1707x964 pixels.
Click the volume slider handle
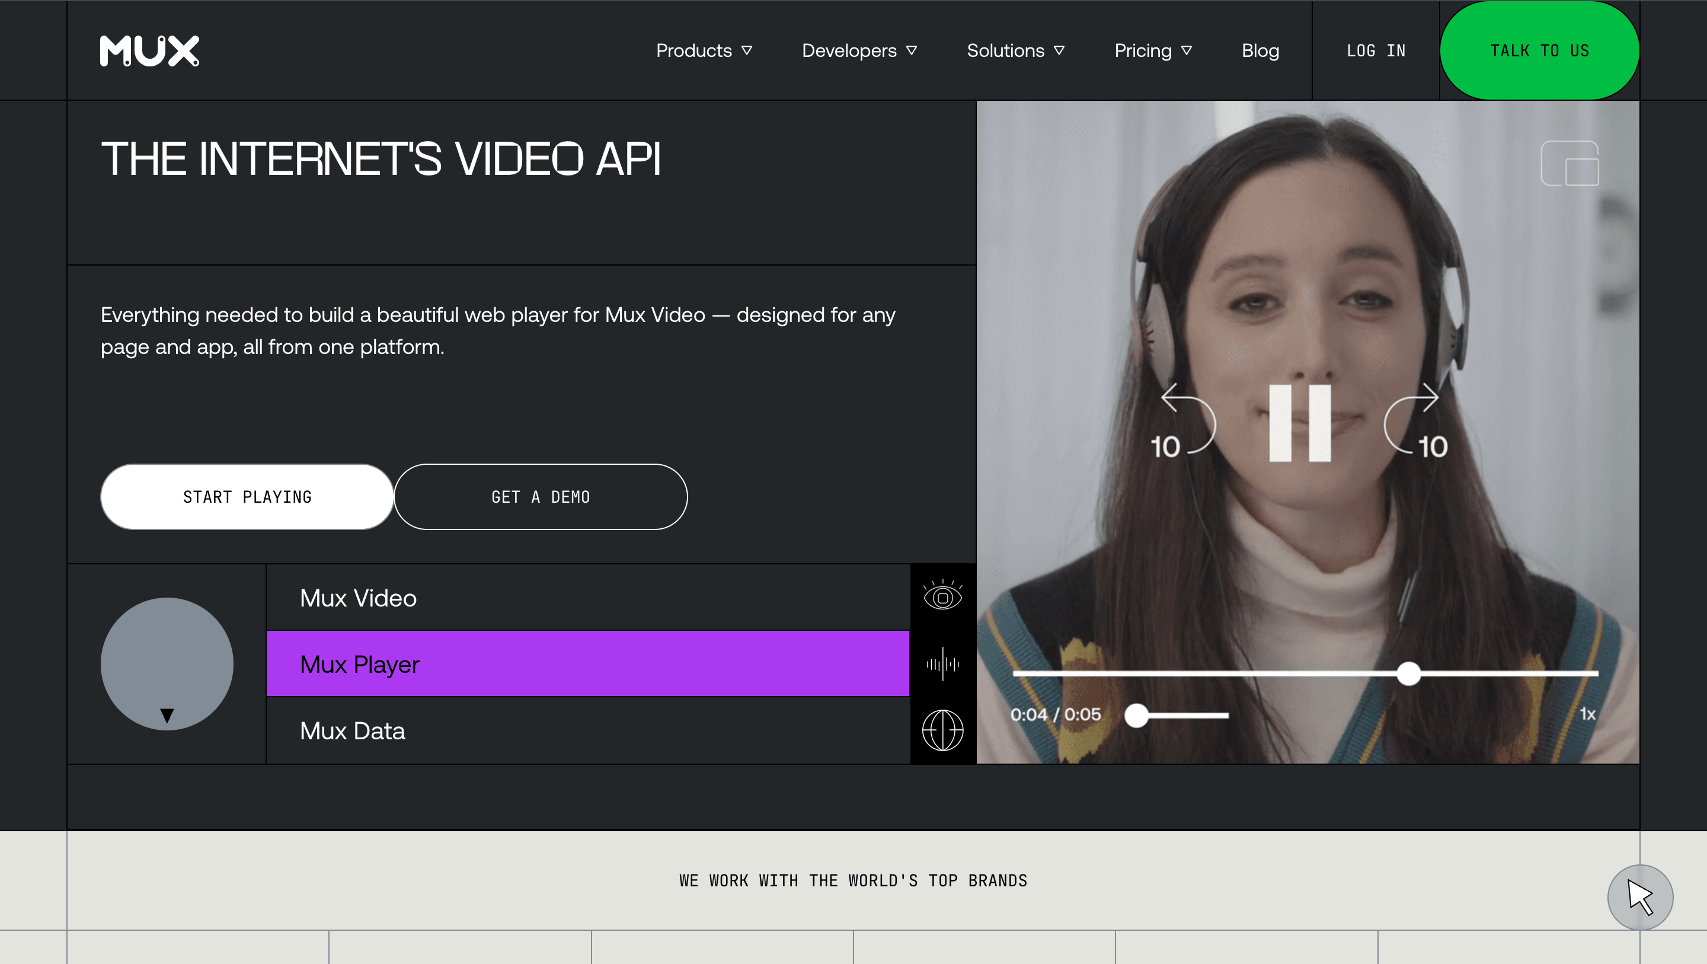1136,716
